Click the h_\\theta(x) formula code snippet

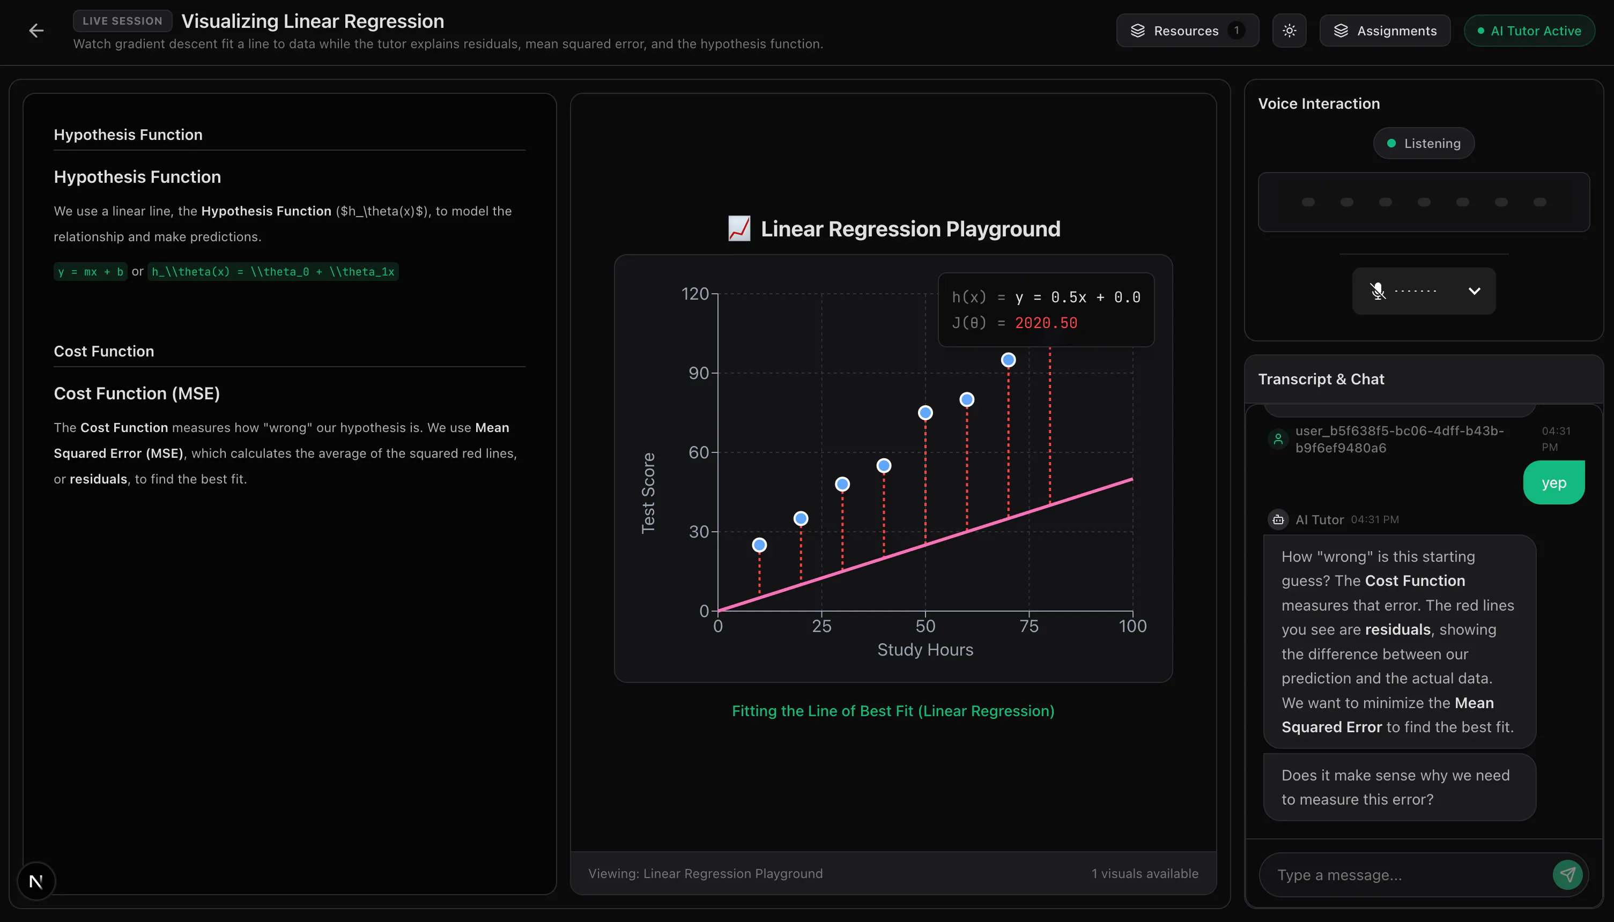(x=273, y=272)
